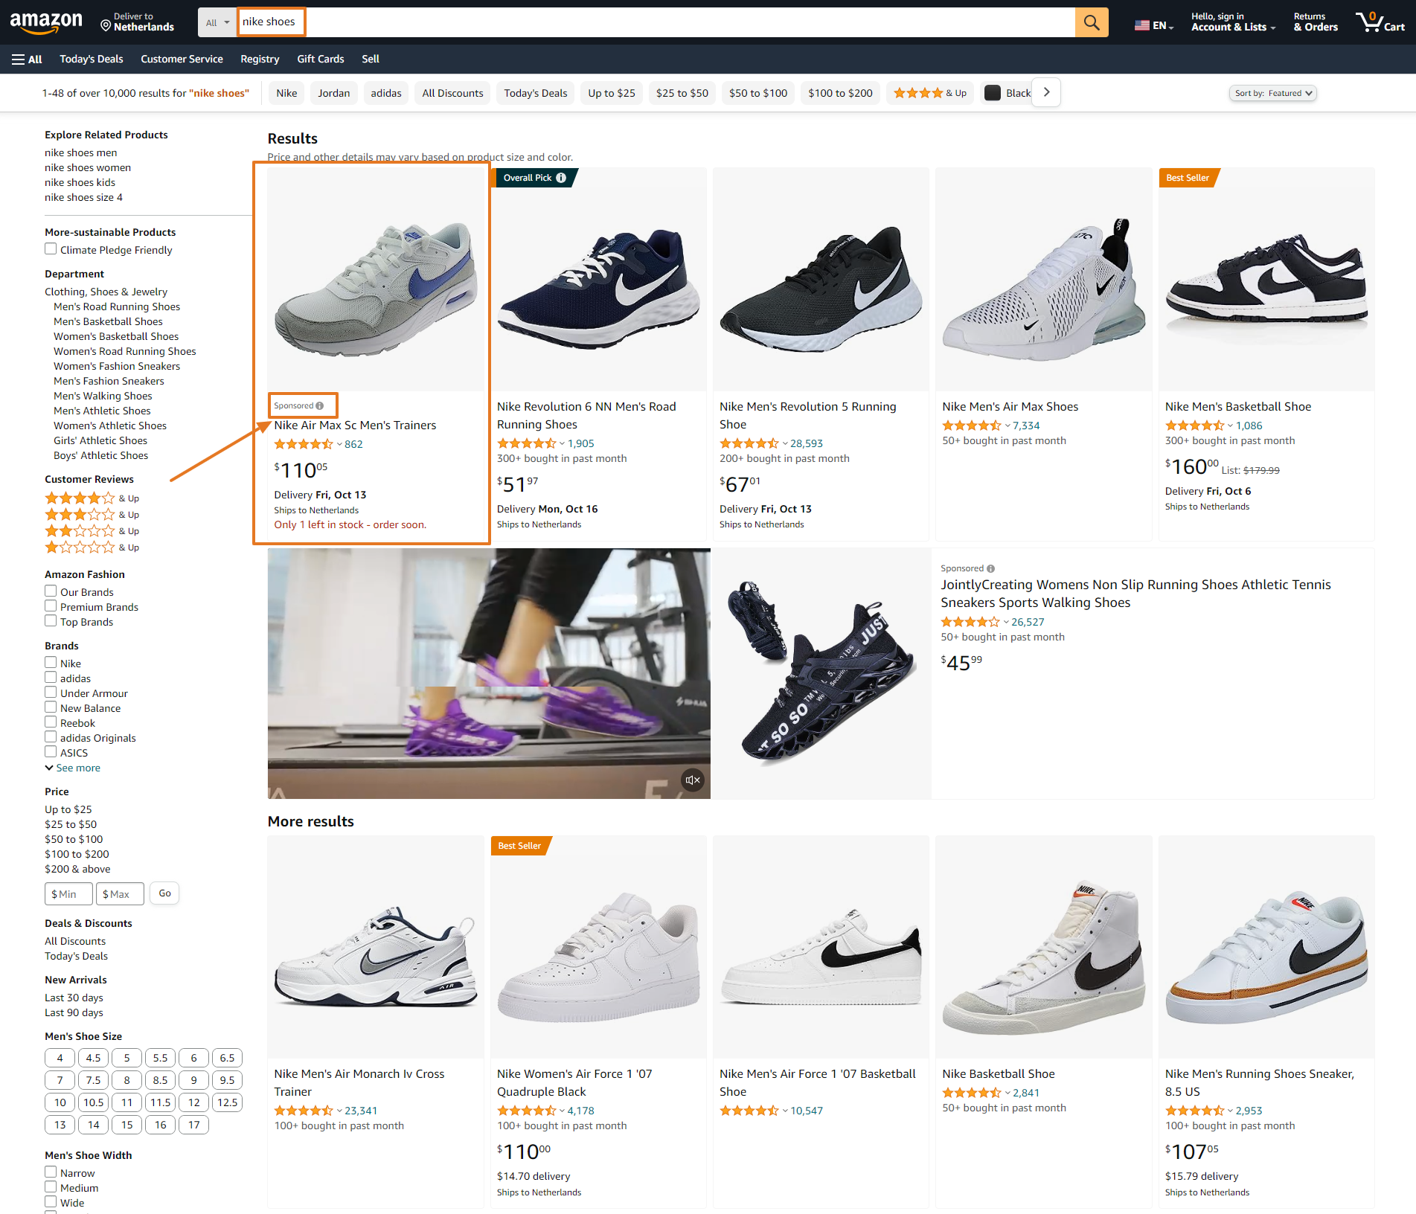Filter by 1 star & Up in sidebar

tap(92, 547)
